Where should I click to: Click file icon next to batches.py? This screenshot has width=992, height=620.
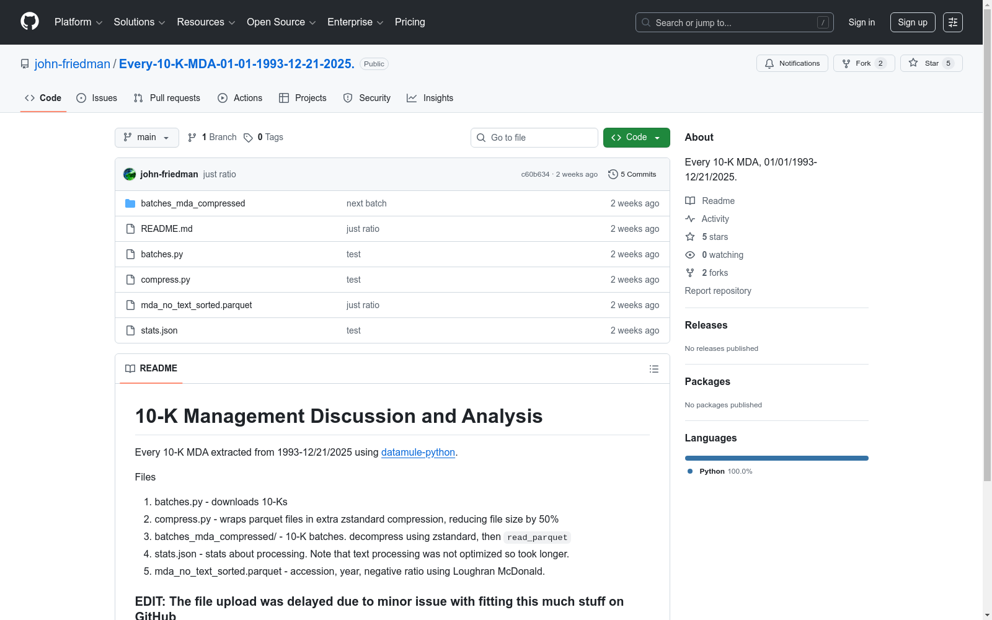(130, 254)
